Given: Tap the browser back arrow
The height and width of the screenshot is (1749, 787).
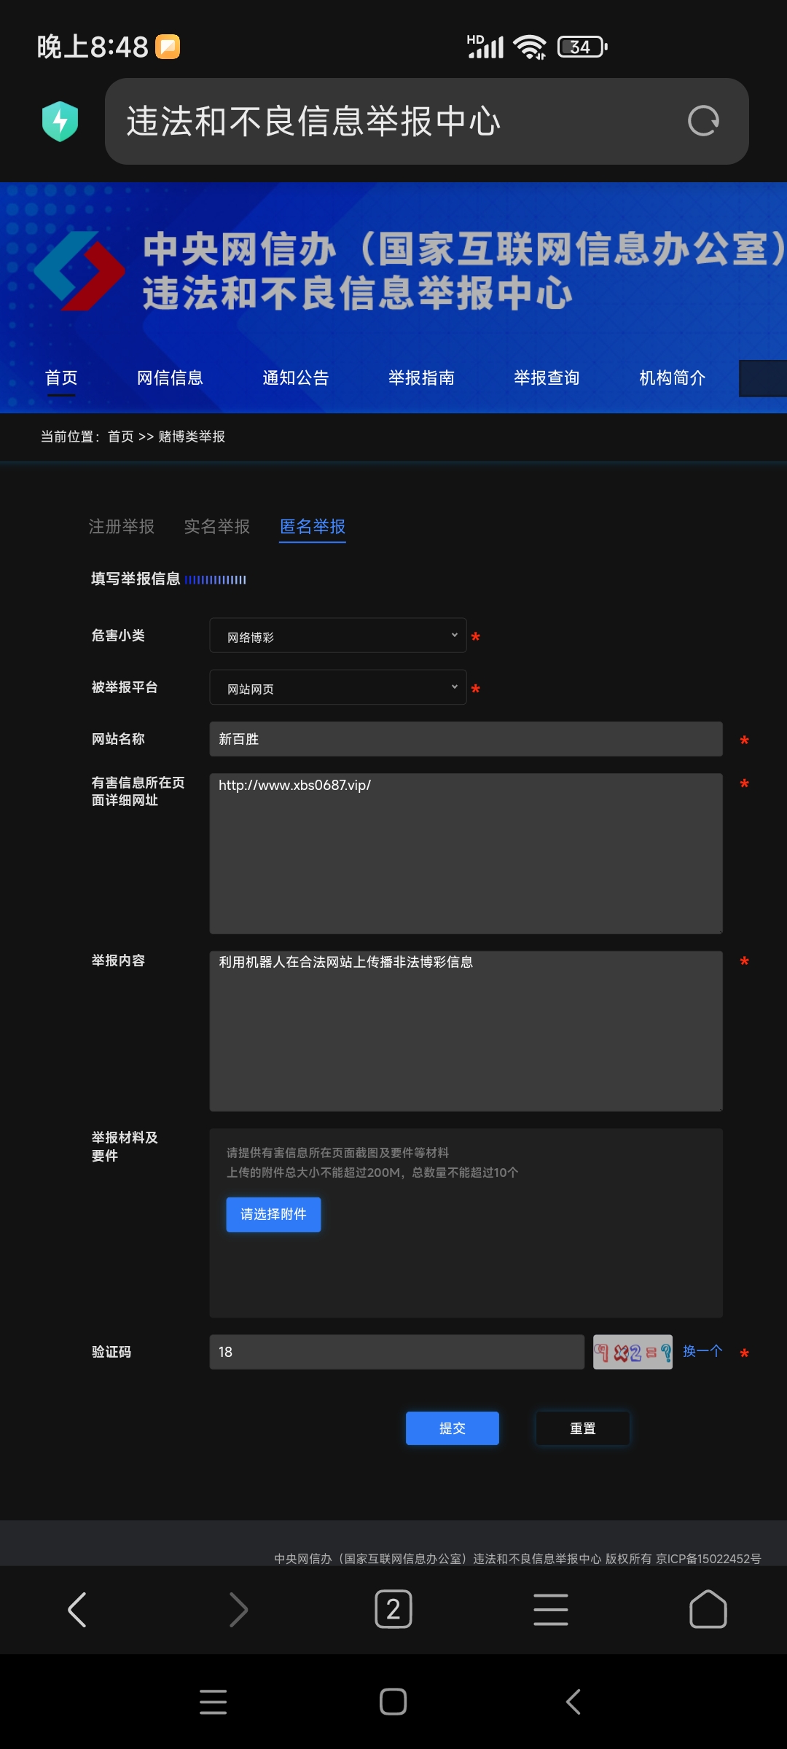Looking at the screenshot, I should coord(77,1609).
